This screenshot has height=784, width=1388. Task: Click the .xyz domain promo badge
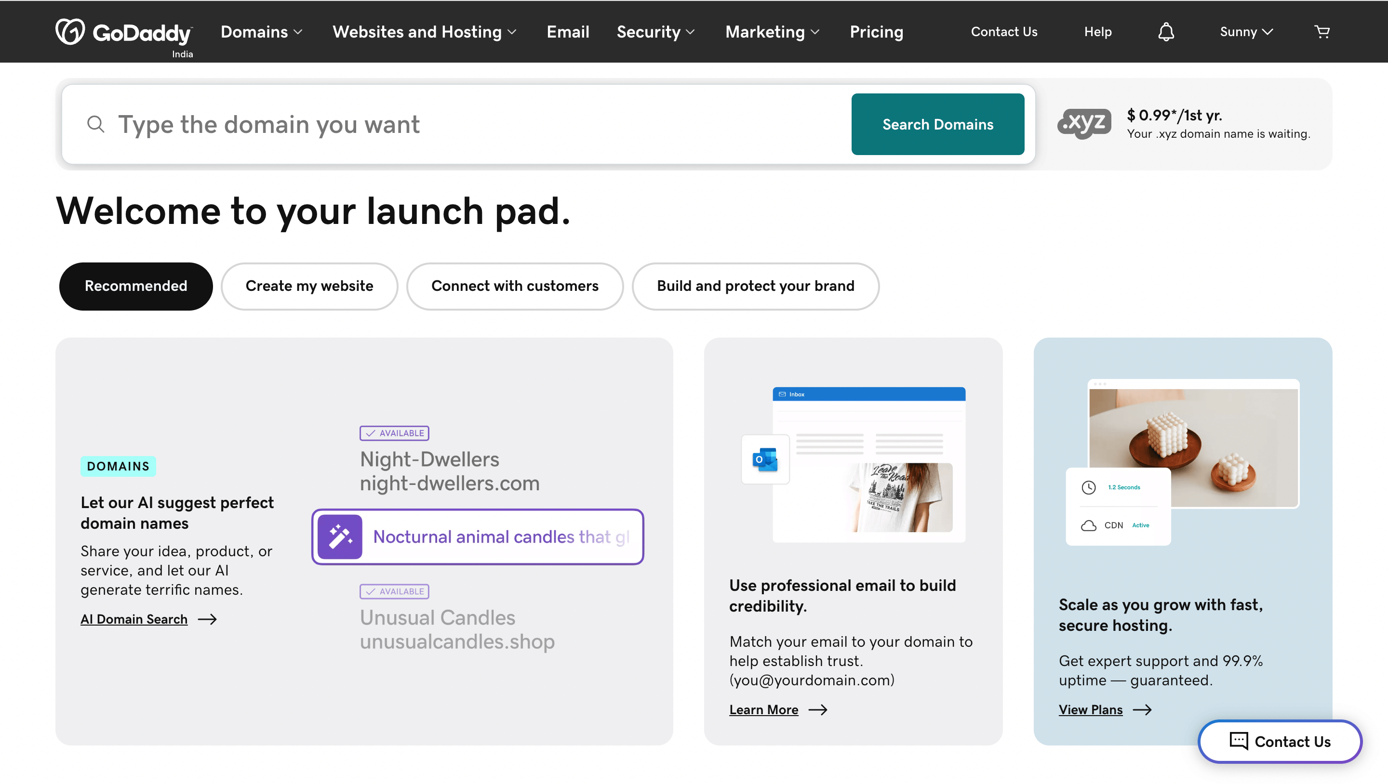(x=1084, y=124)
